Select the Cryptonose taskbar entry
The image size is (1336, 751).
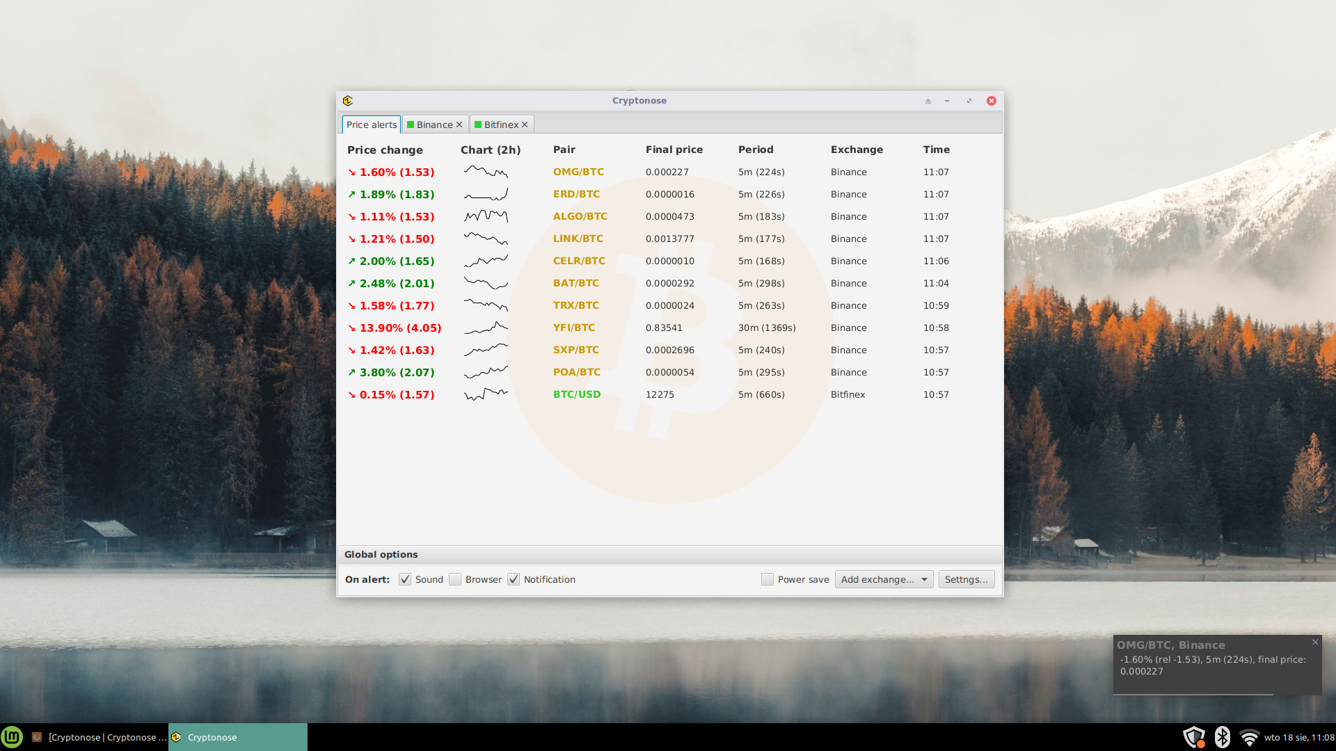click(x=238, y=737)
